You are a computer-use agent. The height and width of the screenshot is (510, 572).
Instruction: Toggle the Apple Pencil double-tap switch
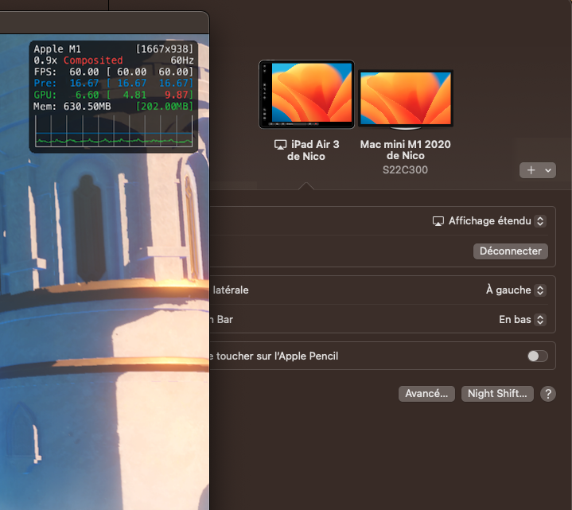[x=537, y=356]
